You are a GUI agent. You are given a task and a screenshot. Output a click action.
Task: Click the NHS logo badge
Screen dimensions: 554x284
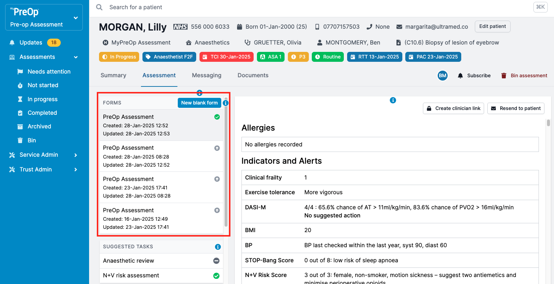pyautogui.click(x=180, y=27)
